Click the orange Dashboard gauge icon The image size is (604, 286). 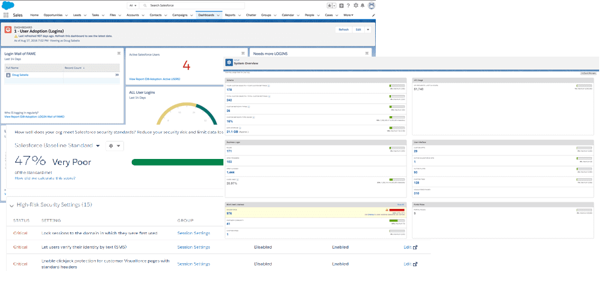coord(8,30)
